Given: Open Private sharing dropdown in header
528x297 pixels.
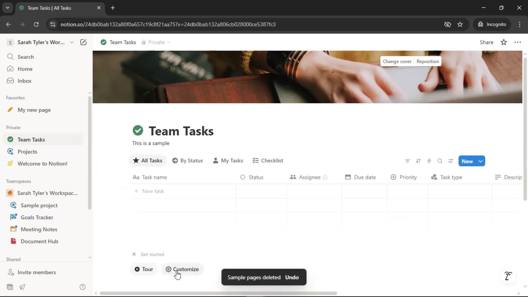Looking at the screenshot, I should [156, 42].
